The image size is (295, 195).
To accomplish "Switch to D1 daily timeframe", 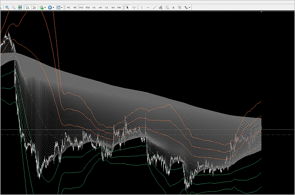I will (x=107, y=8).
